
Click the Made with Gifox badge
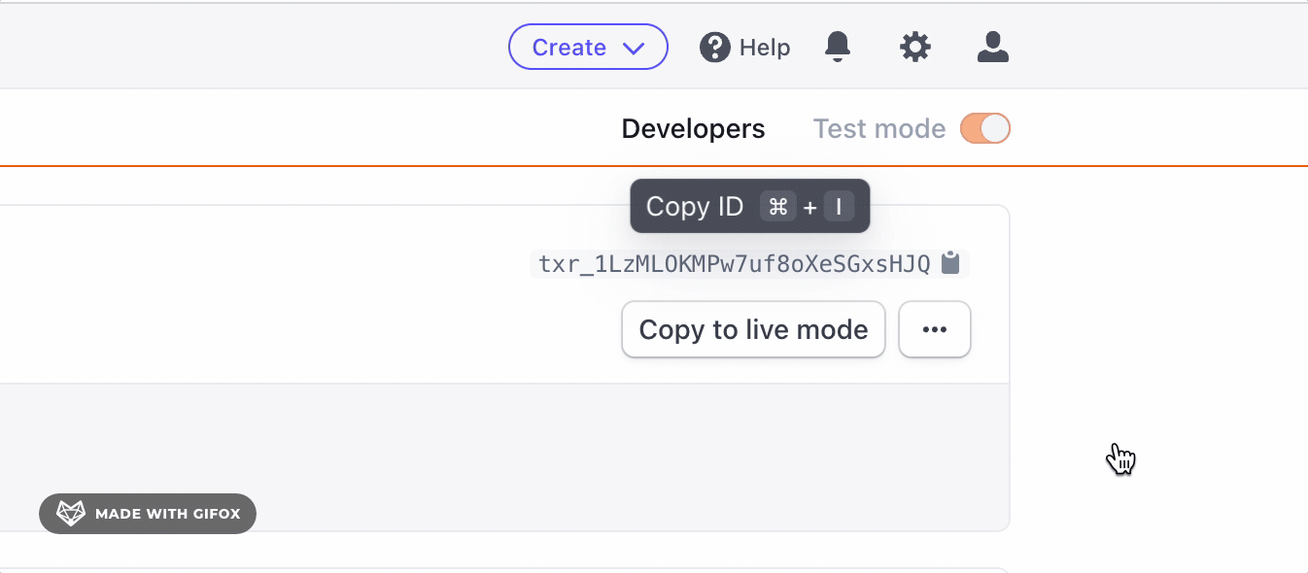tap(148, 514)
